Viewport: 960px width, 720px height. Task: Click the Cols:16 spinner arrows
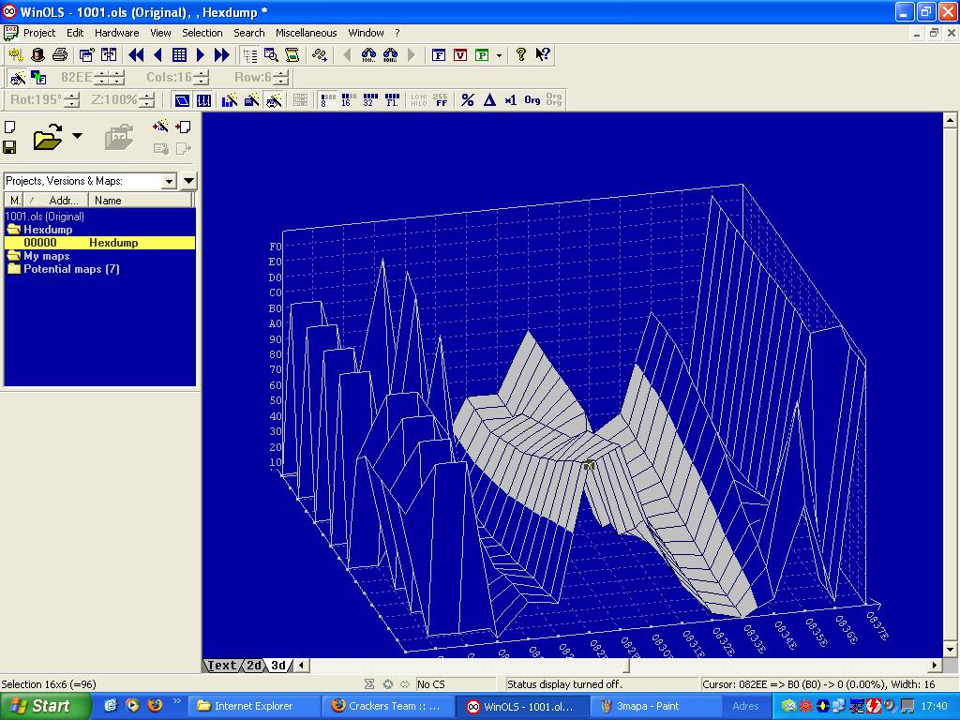201,78
